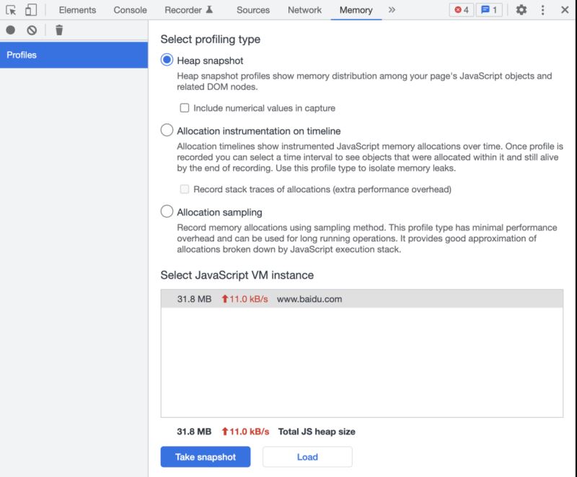Open the three-dot customize DevTools menu
Viewport: 577px width, 477px height.
tap(543, 10)
